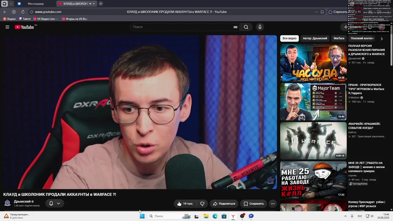Open the VK Видео Live bookmark

(45, 19)
